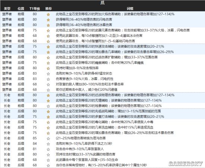Select the star beside 双持攻击时增加(33–37)% row
The width and height of the screenshot is (205, 168).
(48, 155)
